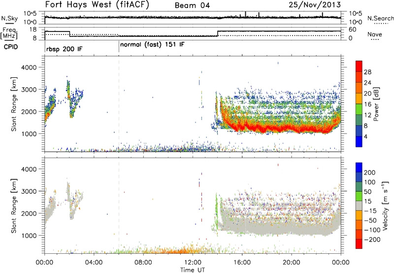Click 'Slant Range [km]' label of power panel
Viewport: 394px width, 273px height.
(x=14, y=104)
